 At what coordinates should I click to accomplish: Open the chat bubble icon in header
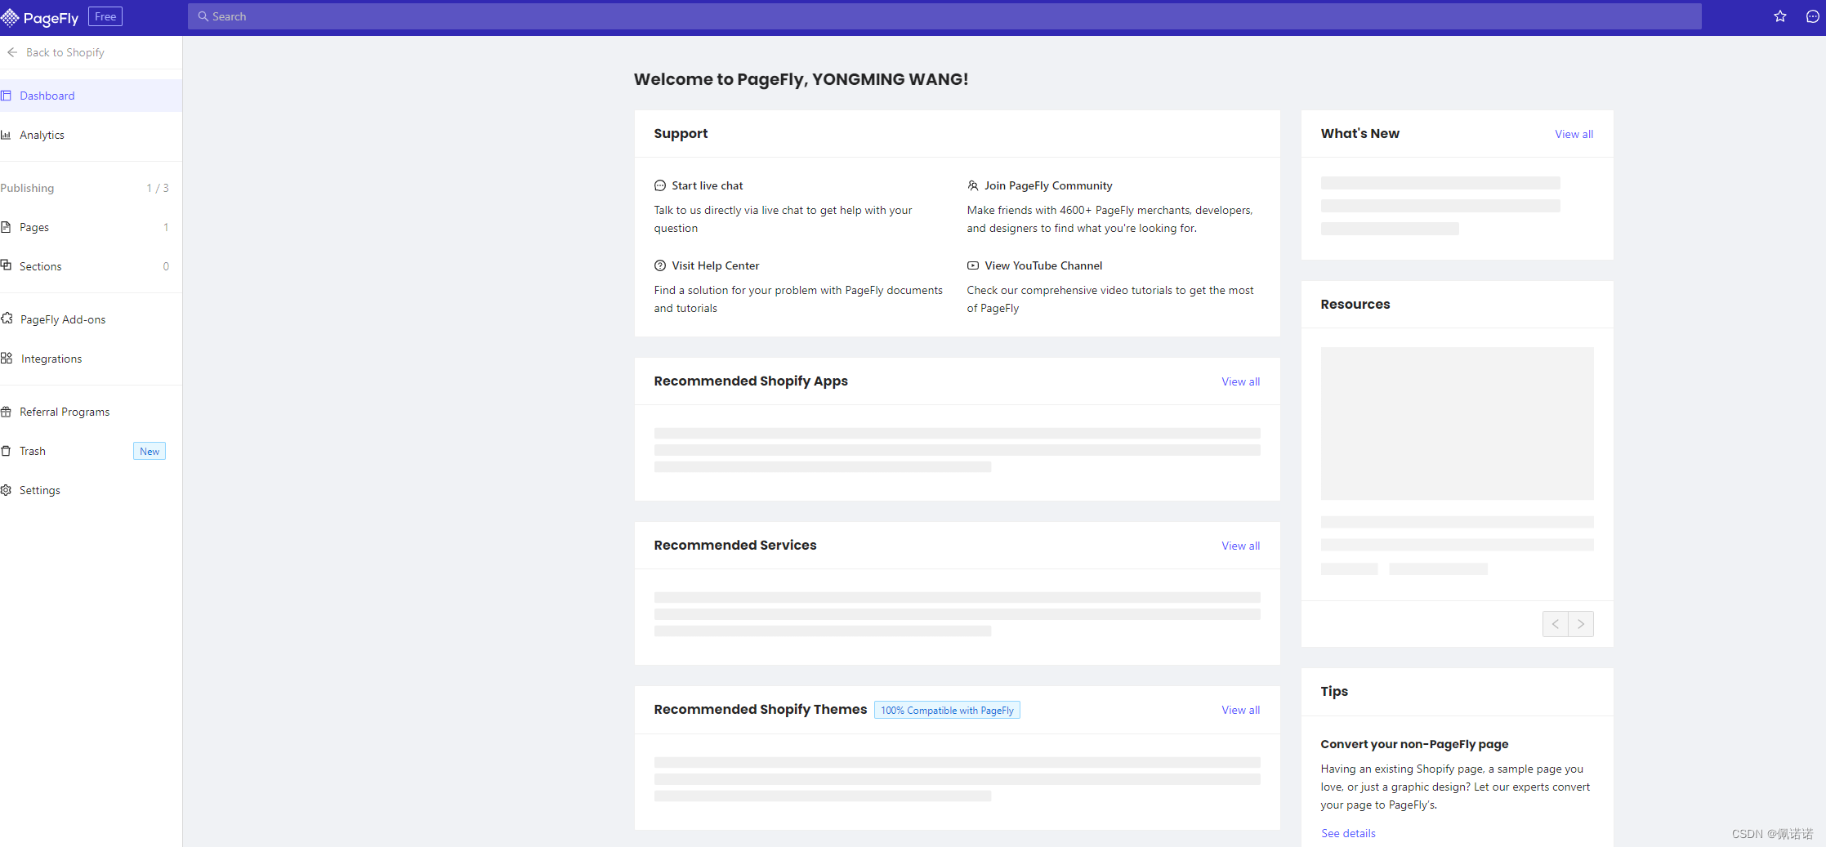click(1812, 16)
